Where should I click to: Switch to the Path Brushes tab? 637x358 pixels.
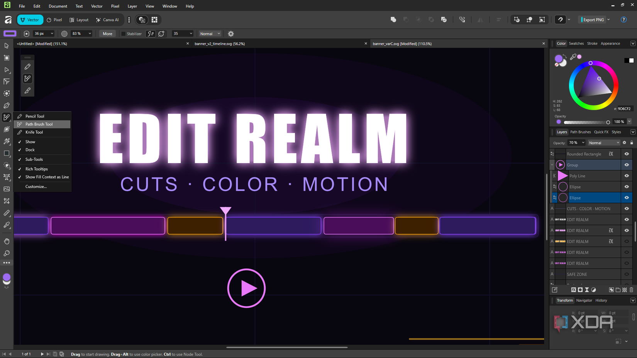[580, 132]
